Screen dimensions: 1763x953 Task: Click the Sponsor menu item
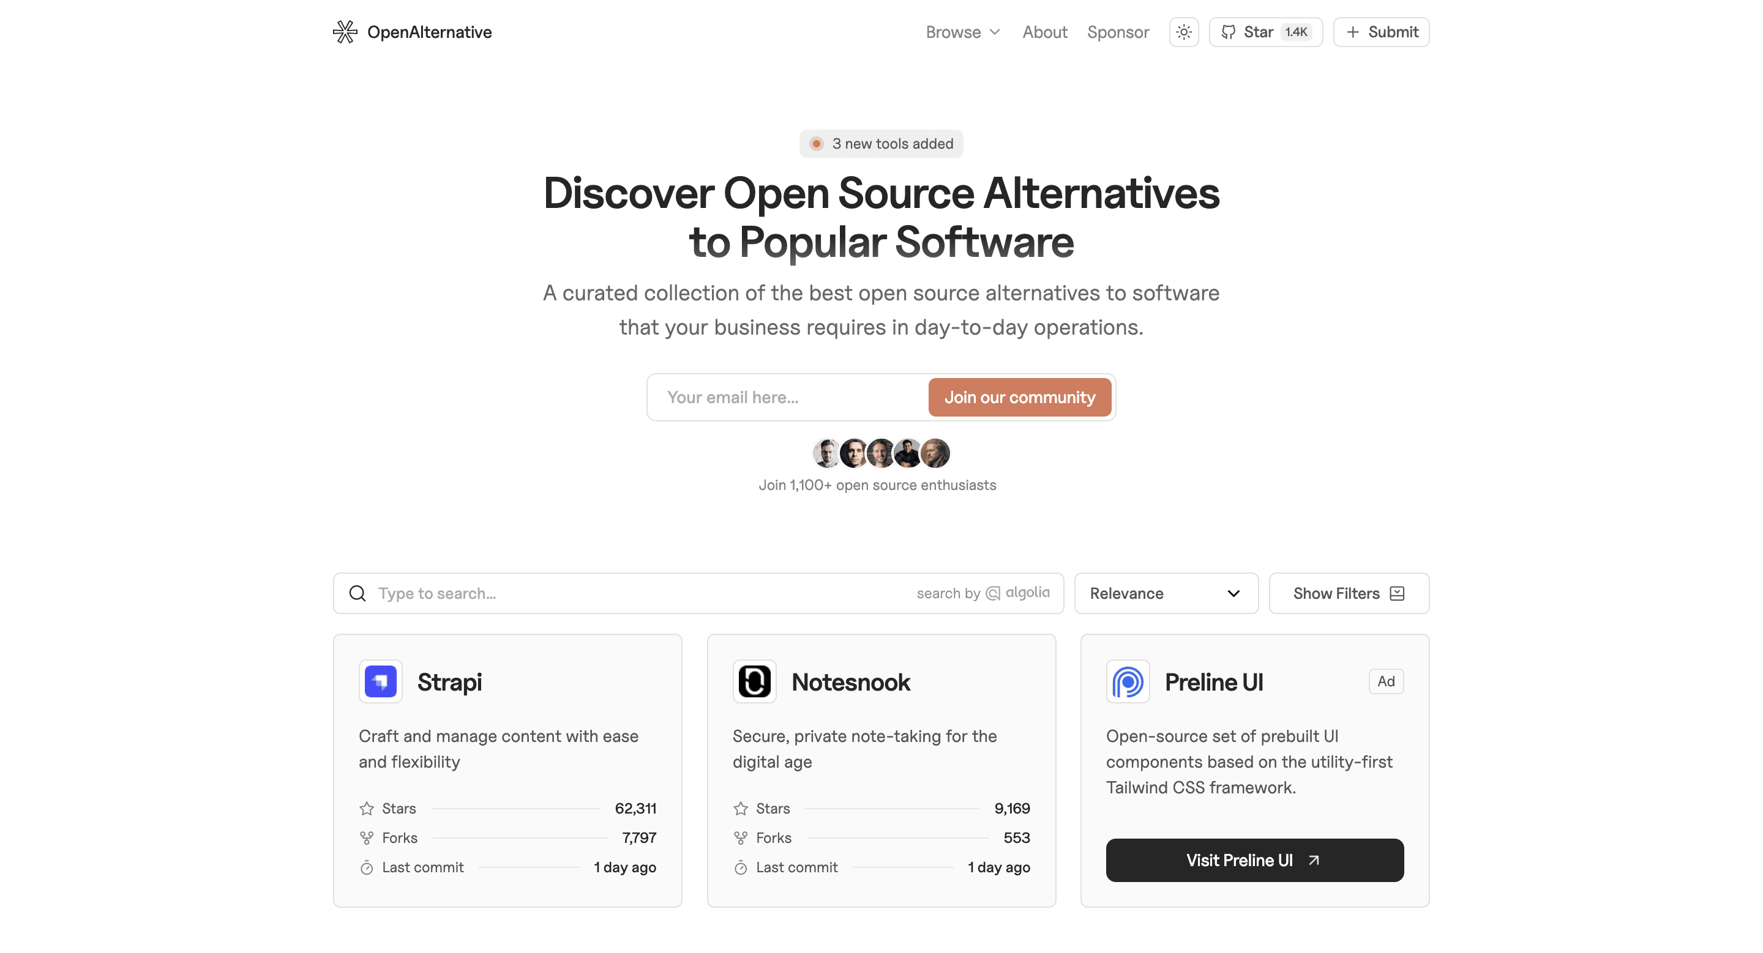pos(1117,32)
